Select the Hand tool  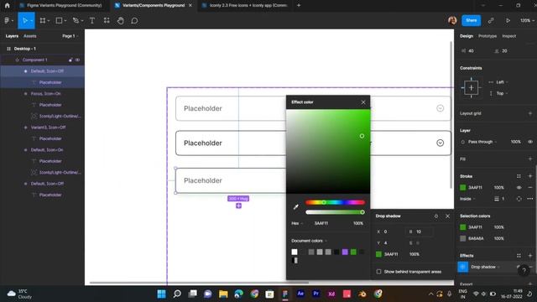pyautogui.click(x=120, y=20)
